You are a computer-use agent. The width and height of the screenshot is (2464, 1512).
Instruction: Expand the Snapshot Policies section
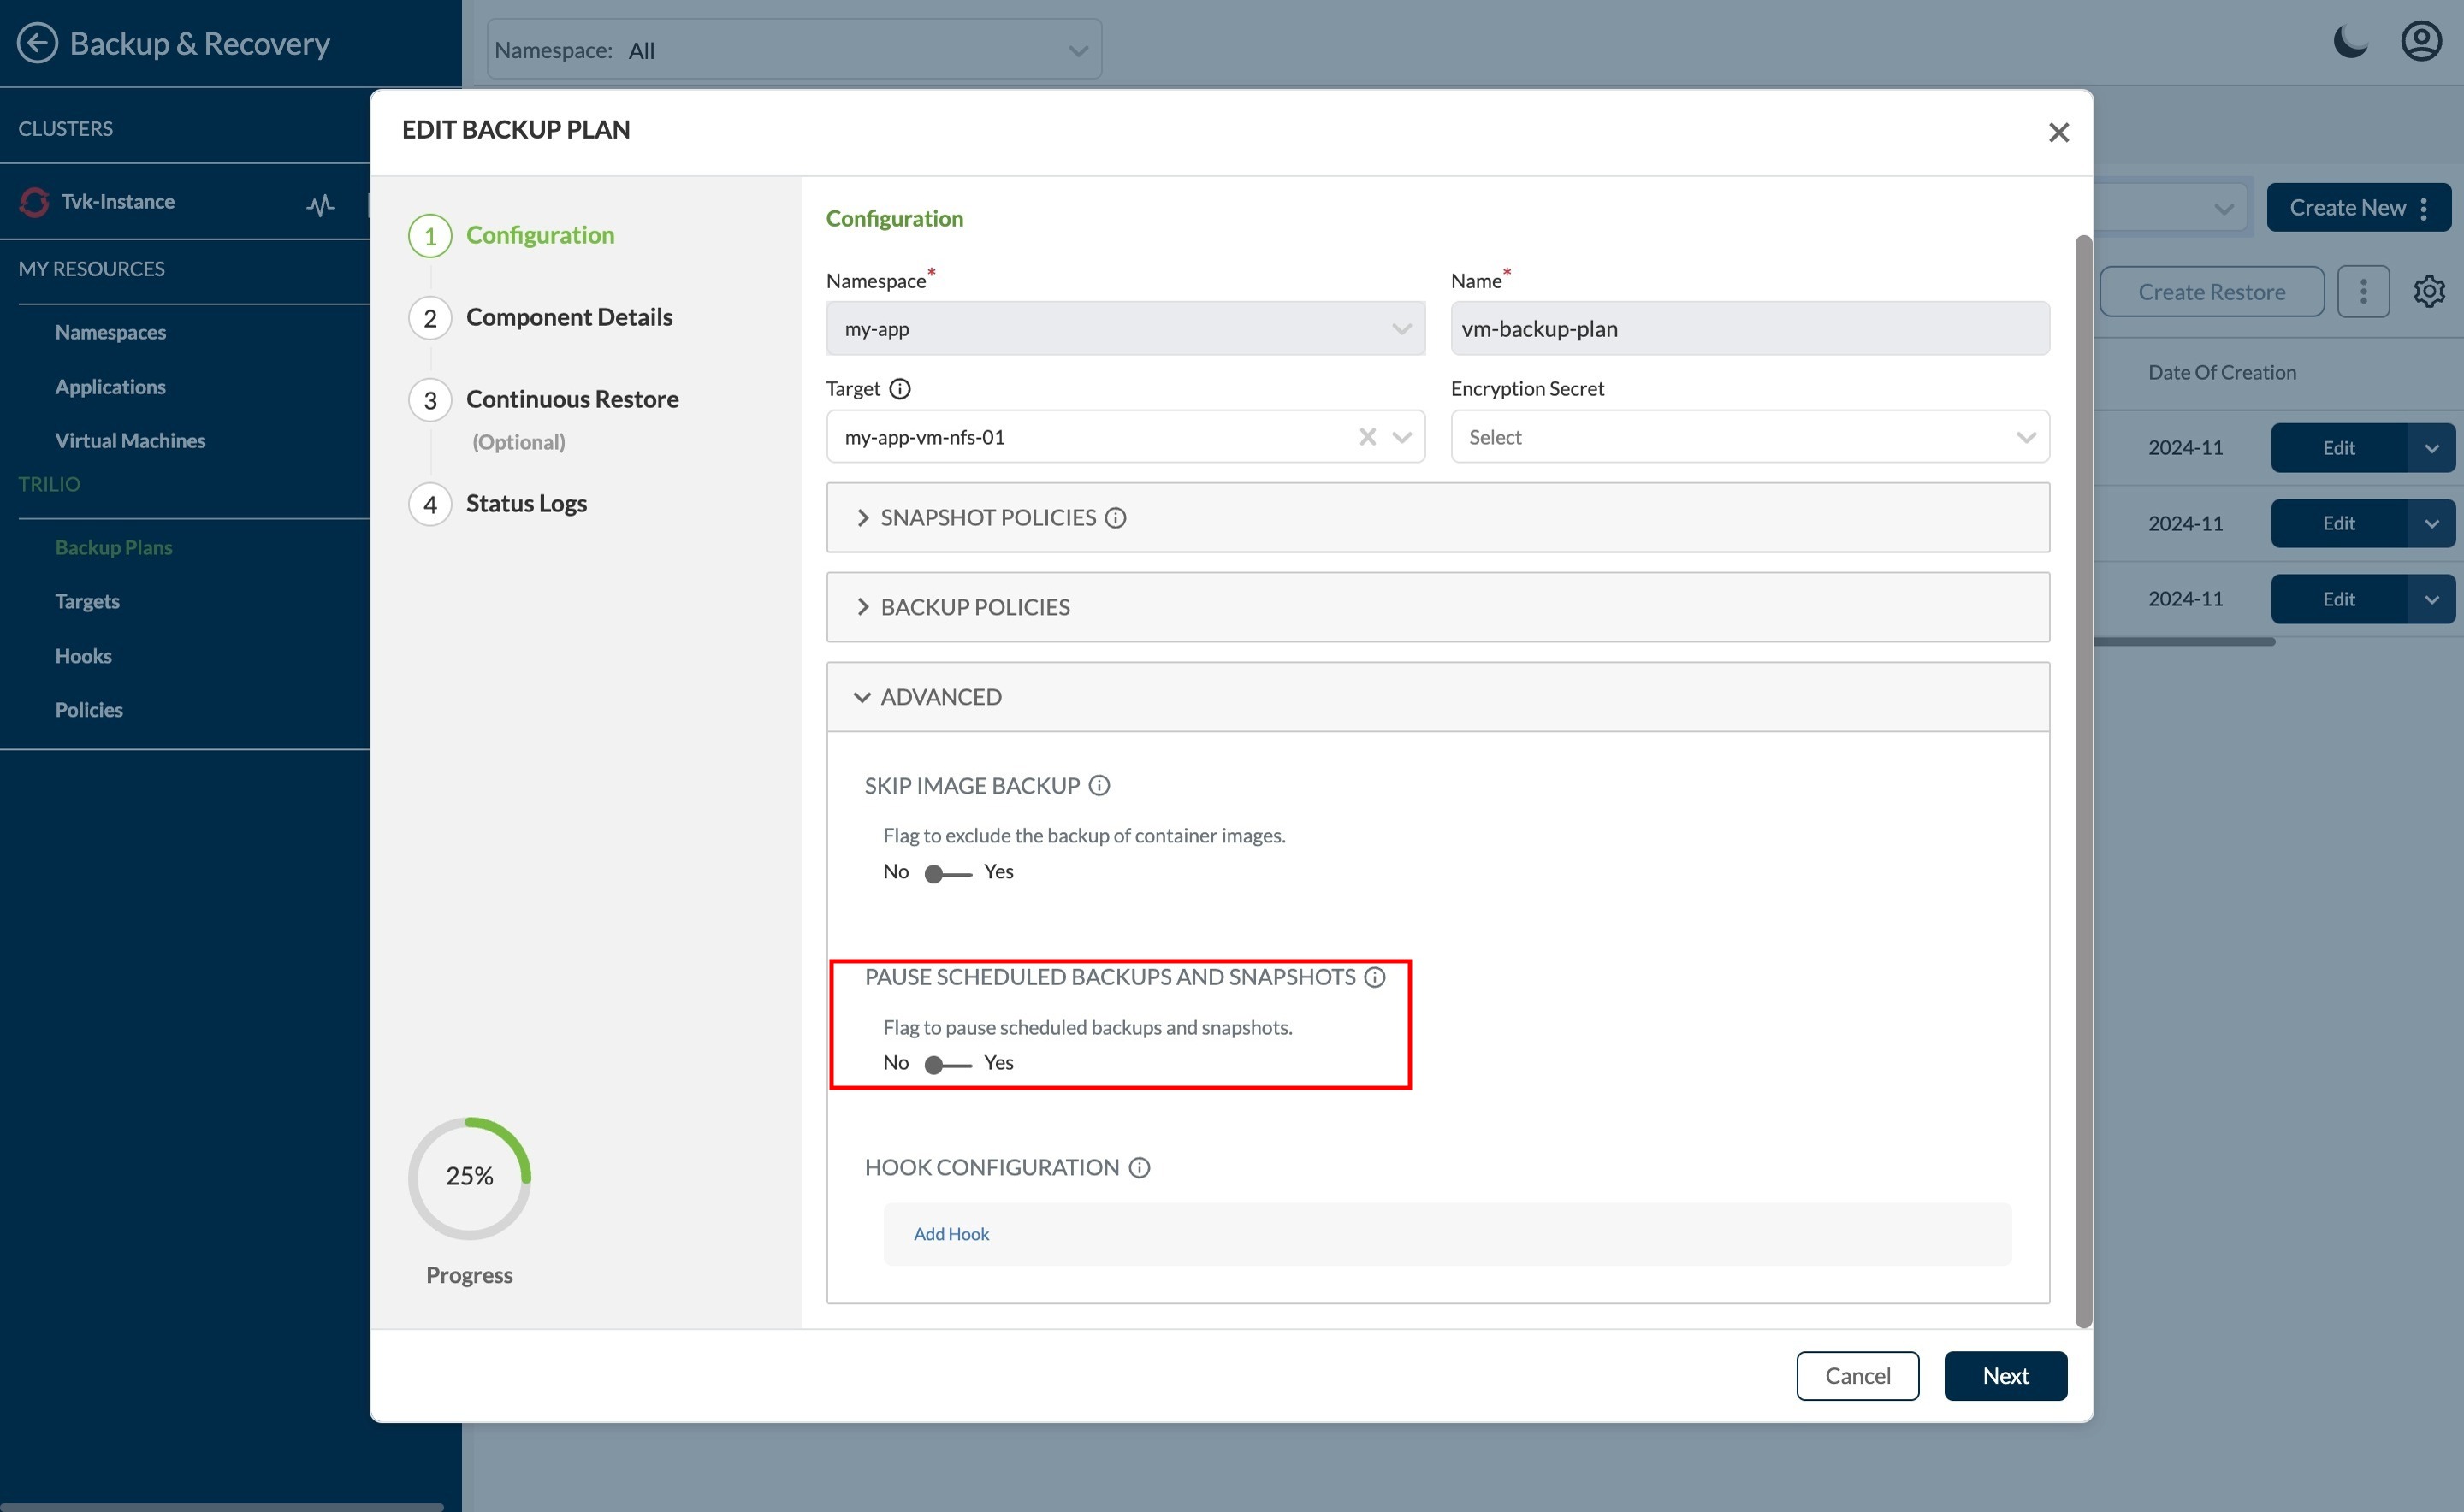coord(1436,517)
